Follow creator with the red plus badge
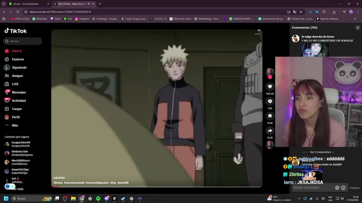Viewport: 362px width, 203px height. [270, 77]
